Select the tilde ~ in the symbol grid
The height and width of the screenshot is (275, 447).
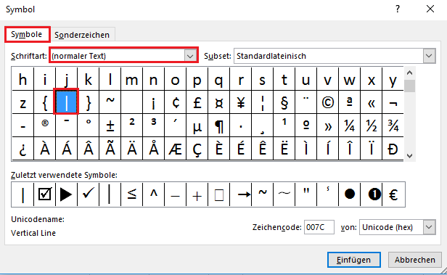click(110, 102)
